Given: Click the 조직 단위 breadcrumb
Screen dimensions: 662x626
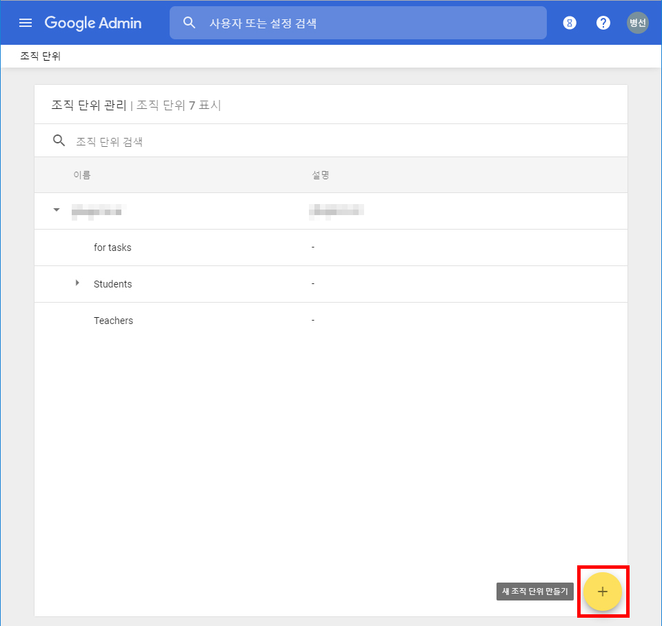Looking at the screenshot, I should [41, 56].
